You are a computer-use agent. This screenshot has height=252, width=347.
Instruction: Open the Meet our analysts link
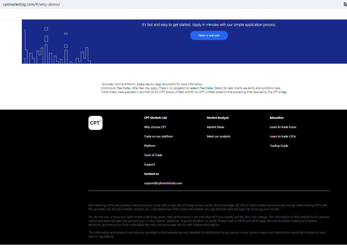click(219, 136)
